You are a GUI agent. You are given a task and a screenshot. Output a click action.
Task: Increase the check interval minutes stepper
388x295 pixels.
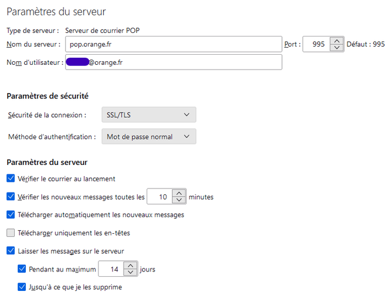click(180, 193)
